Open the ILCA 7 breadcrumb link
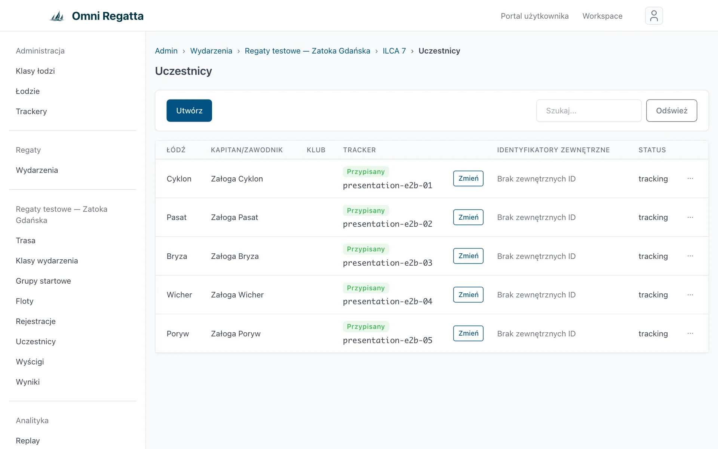Image resolution: width=718 pixels, height=449 pixels. tap(394, 51)
